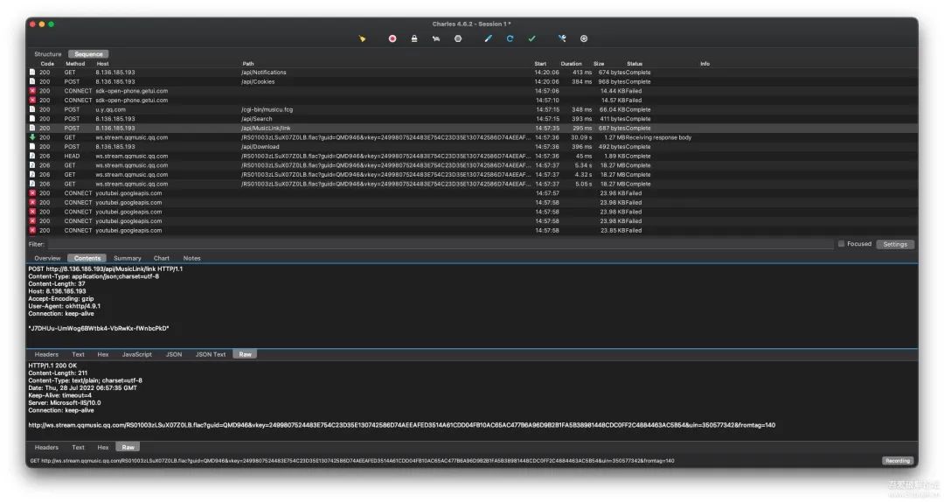
Task: Switch to the JSON Text tab
Action: (211, 354)
